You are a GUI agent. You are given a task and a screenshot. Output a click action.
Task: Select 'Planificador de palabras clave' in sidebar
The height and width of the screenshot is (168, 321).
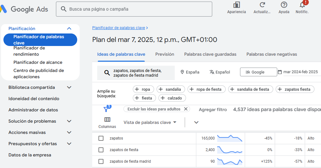(40, 40)
